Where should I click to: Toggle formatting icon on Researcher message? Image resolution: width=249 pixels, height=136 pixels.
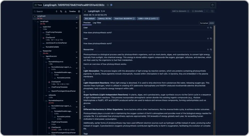pyautogui.click(x=208, y=50)
